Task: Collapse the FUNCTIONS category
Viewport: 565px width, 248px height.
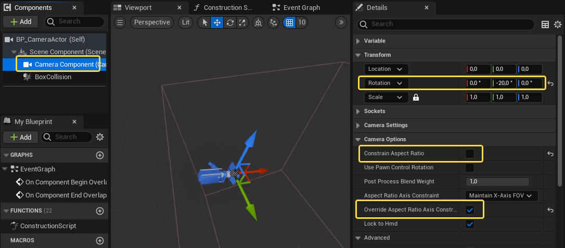Action: tap(6, 210)
